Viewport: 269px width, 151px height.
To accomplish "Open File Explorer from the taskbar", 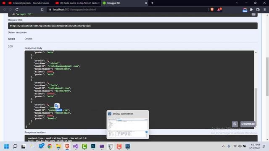I will 58,146.
